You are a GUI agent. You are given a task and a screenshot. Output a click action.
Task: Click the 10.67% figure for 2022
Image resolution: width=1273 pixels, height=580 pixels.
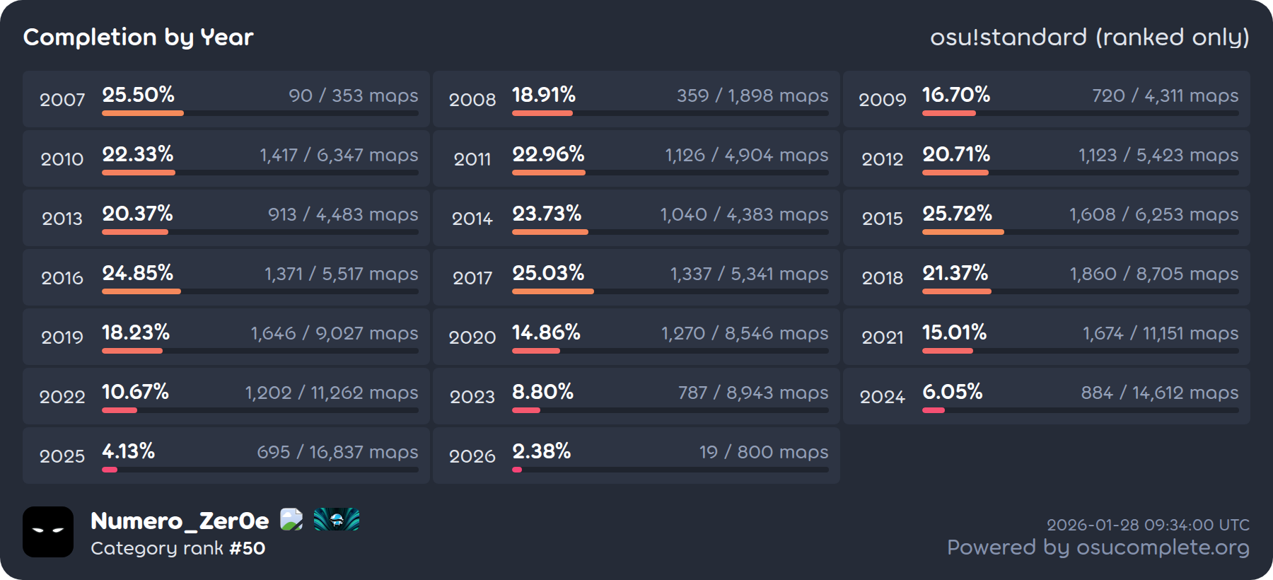tap(135, 392)
